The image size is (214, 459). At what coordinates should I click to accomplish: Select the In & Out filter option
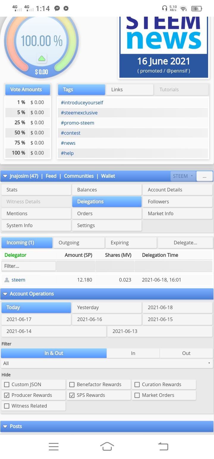click(54, 353)
